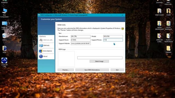Click the Options sidebar heading

click(43, 36)
